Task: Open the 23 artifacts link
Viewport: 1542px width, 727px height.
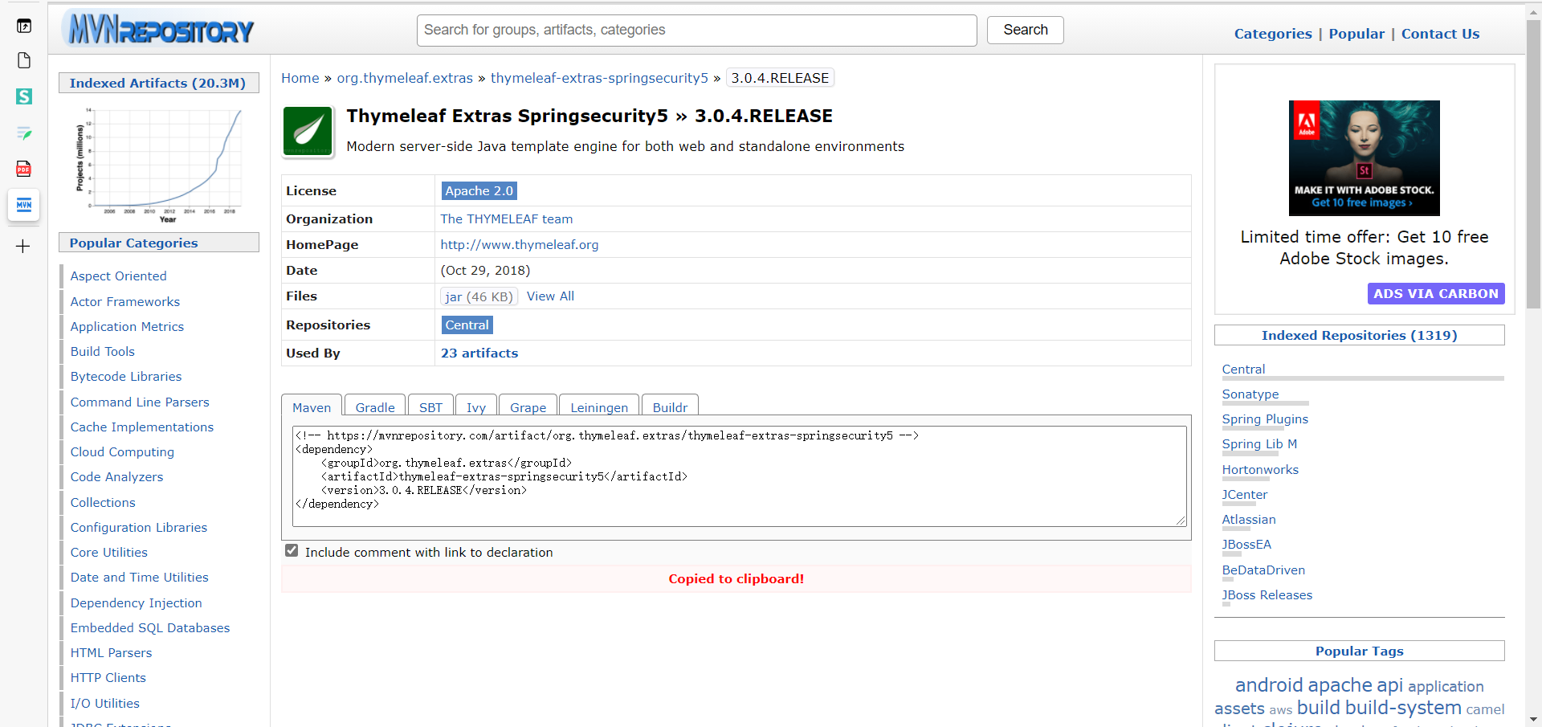Action: pos(479,353)
